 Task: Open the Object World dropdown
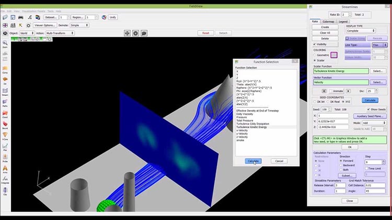tap(27, 33)
